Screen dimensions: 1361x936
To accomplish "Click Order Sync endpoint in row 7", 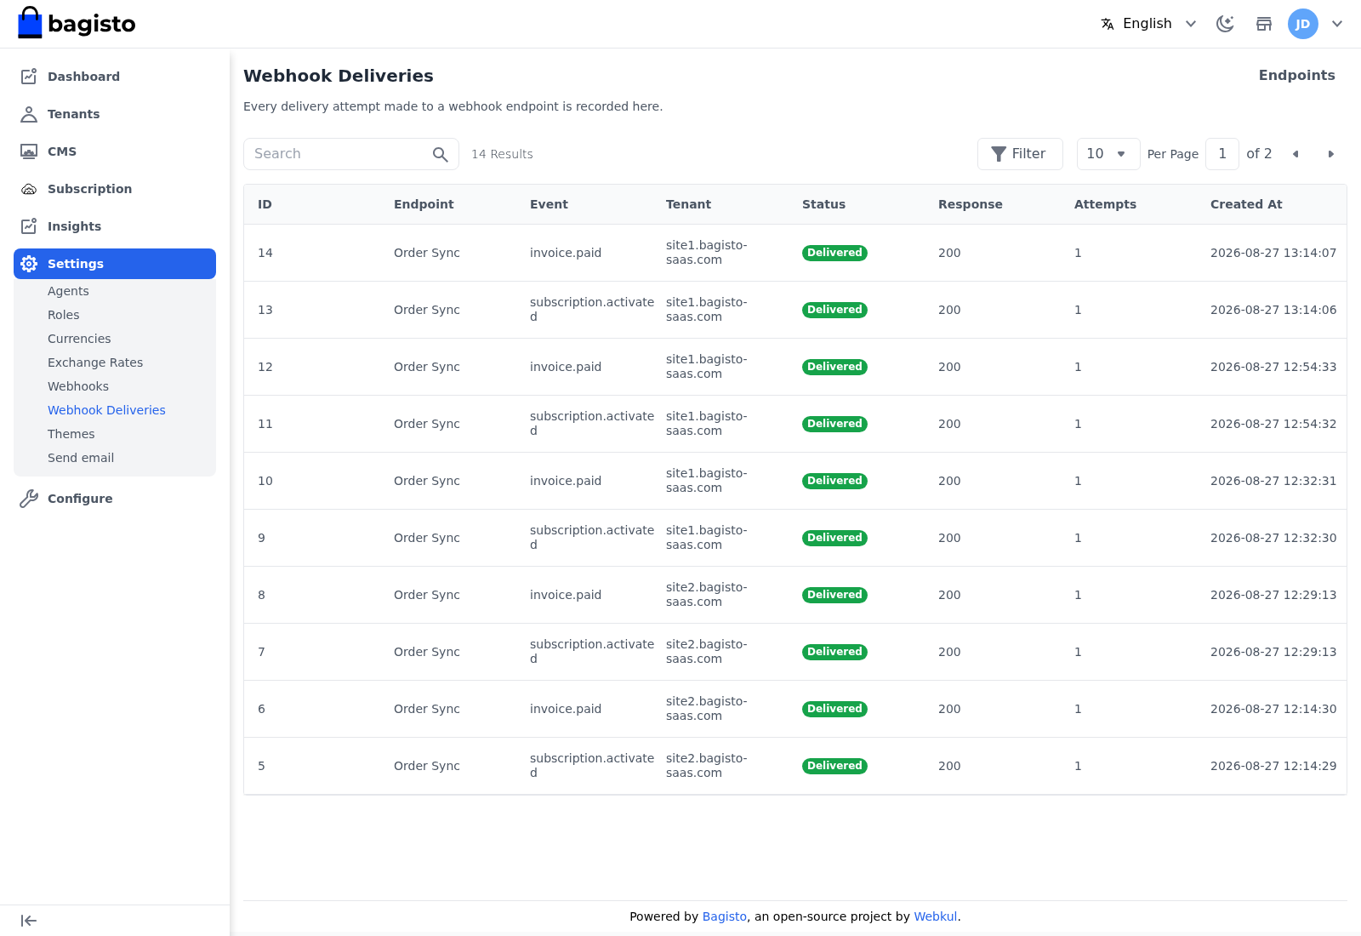I will [427, 652].
